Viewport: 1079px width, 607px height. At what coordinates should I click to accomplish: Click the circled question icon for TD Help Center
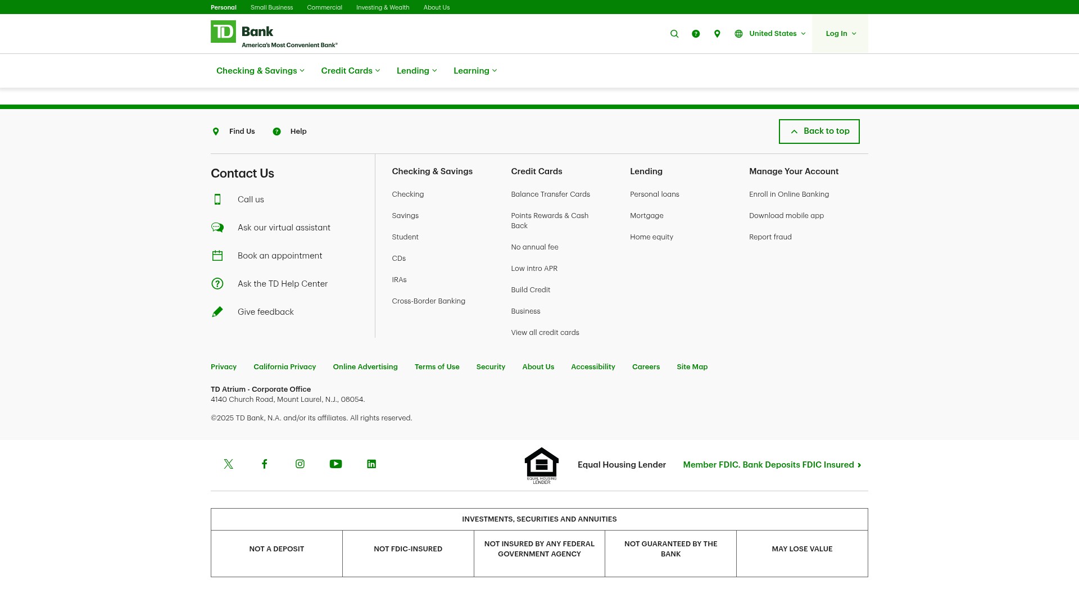[217, 284]
